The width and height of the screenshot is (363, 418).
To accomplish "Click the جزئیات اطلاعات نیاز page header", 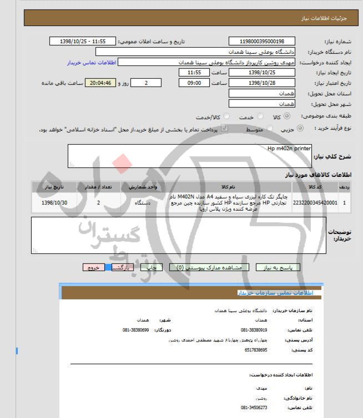I will coord(191,18).
